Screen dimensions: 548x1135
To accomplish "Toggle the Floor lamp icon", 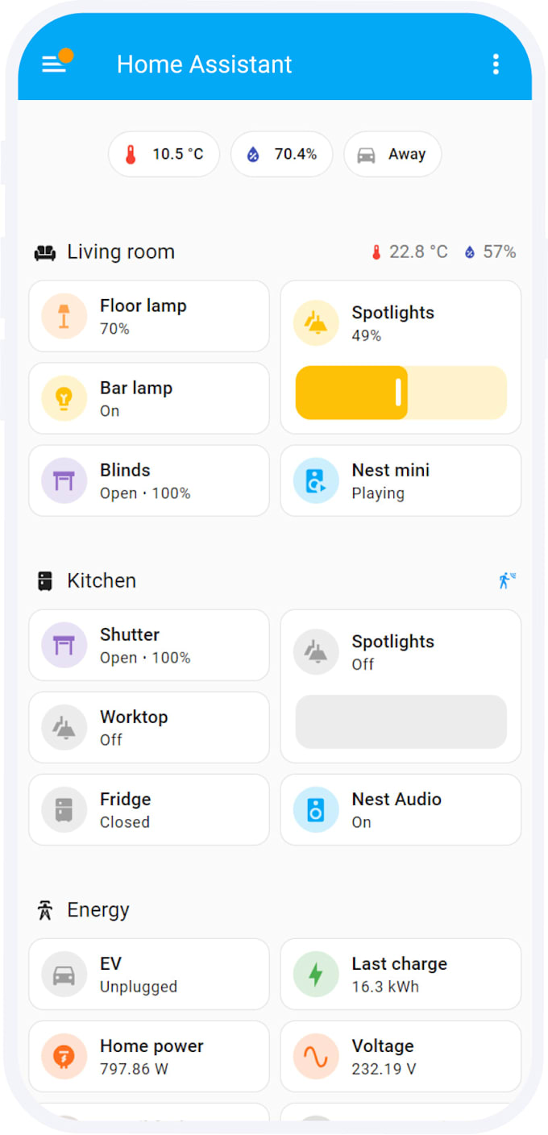I will [64, 316].
